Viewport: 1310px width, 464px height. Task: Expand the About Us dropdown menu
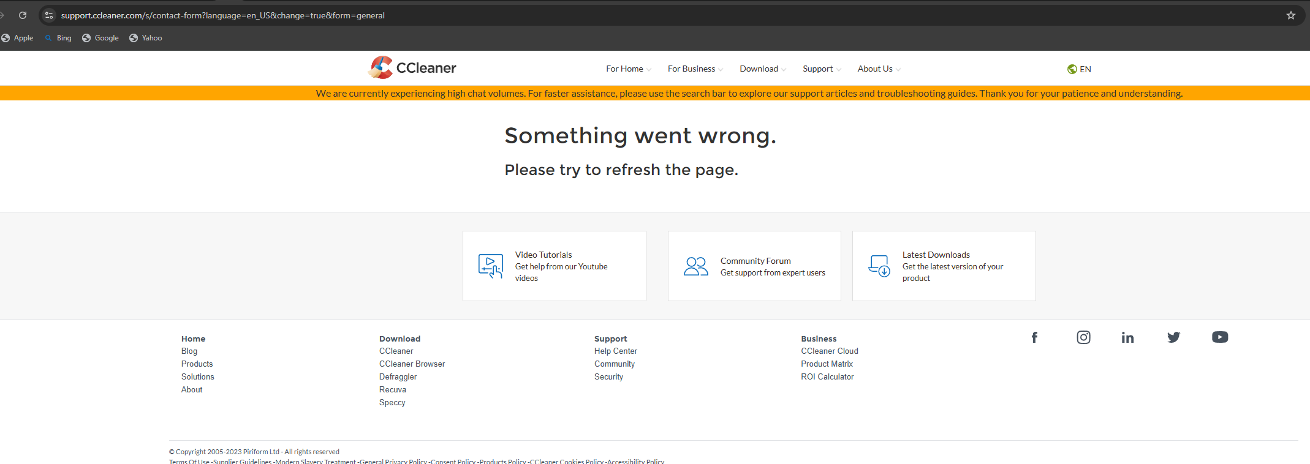click(x=879, y=69)
